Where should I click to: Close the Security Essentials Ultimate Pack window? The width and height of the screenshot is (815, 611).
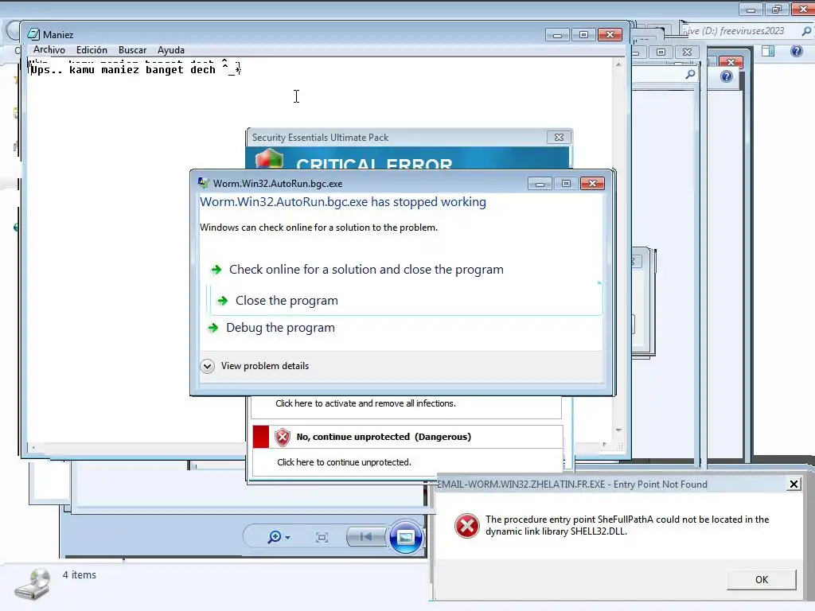point(559,137)
